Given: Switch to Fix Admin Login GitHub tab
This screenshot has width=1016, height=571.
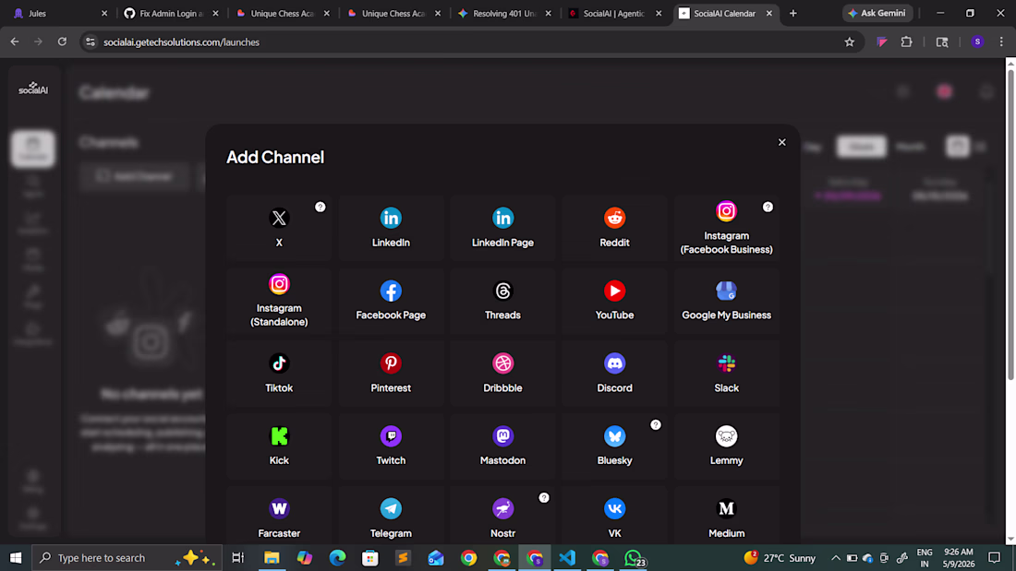Looking at the screenshot, I should (x=171, y=13).
